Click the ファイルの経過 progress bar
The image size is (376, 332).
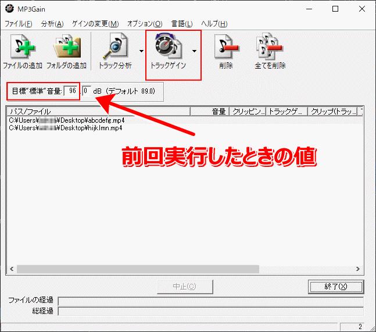tap(211, 301)
